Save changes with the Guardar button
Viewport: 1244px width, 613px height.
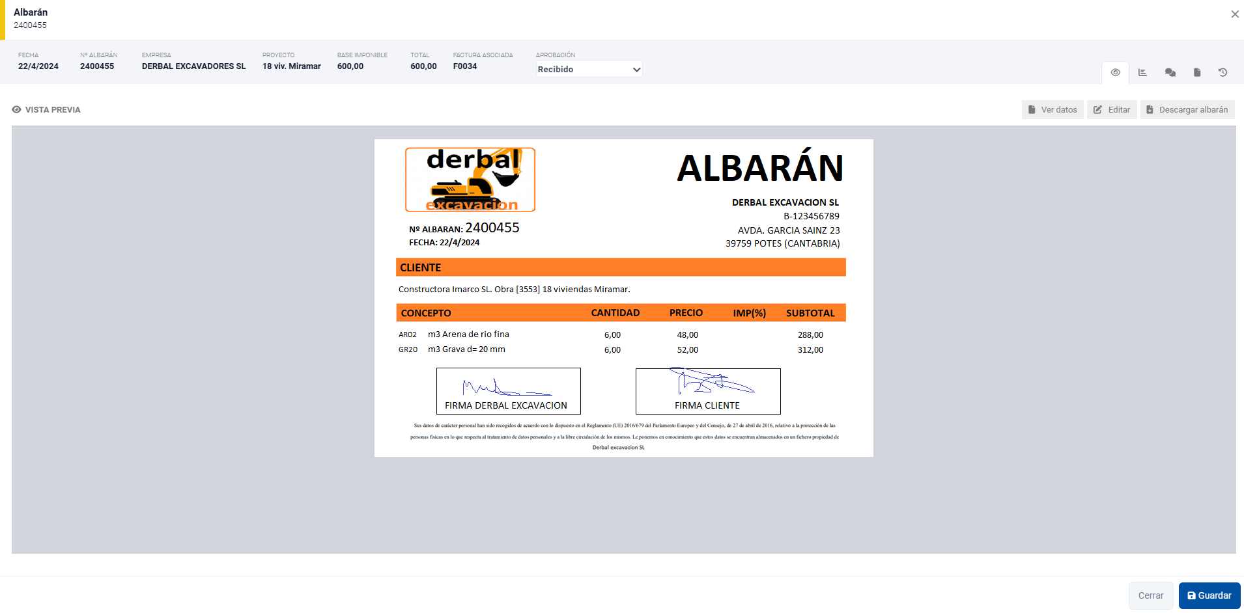pyautogui.click(x=1209, y=595)
